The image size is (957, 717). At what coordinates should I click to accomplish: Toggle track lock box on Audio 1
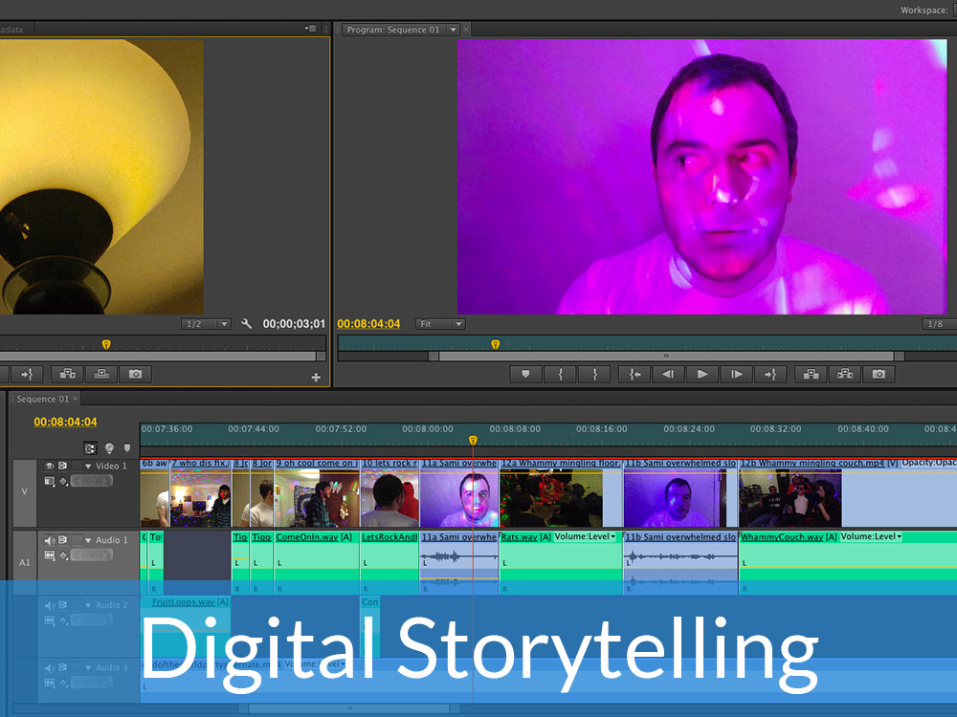(x=77, y=540)
